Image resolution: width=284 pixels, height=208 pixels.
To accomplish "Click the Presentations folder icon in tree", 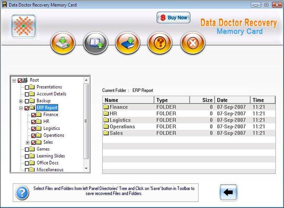I will coord(32,87).
